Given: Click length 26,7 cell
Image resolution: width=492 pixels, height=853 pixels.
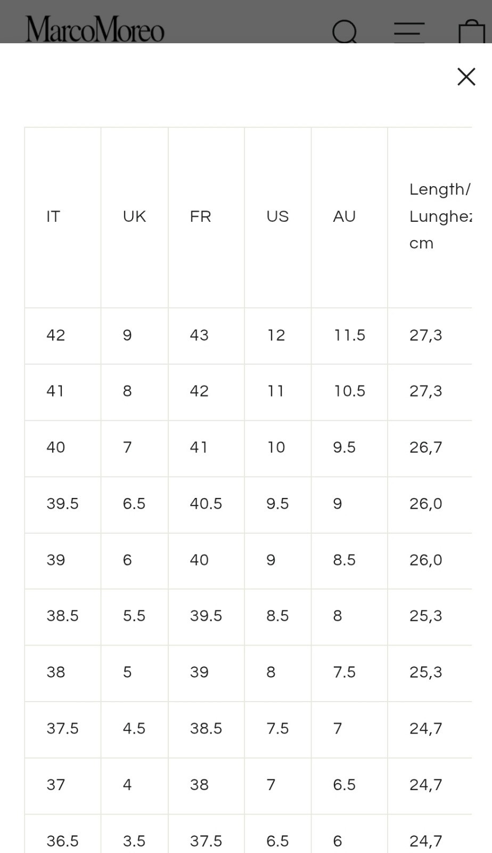Looking at the screenshot, I should [425, 448].
